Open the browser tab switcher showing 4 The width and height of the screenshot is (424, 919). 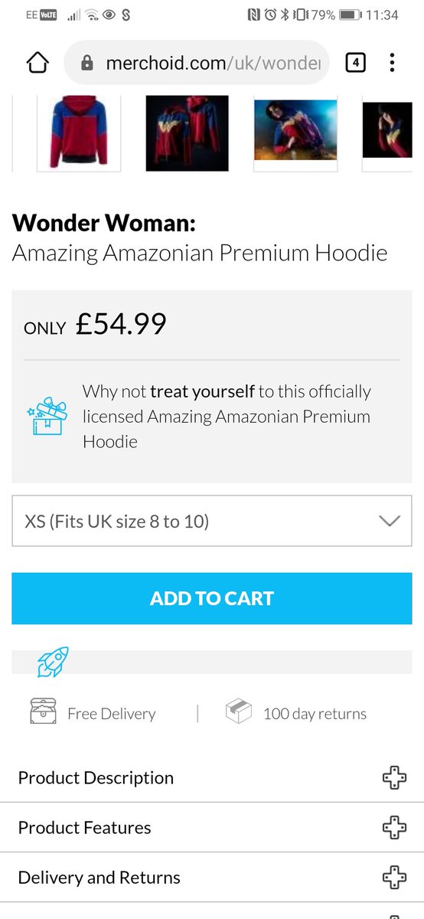point(355,63)
